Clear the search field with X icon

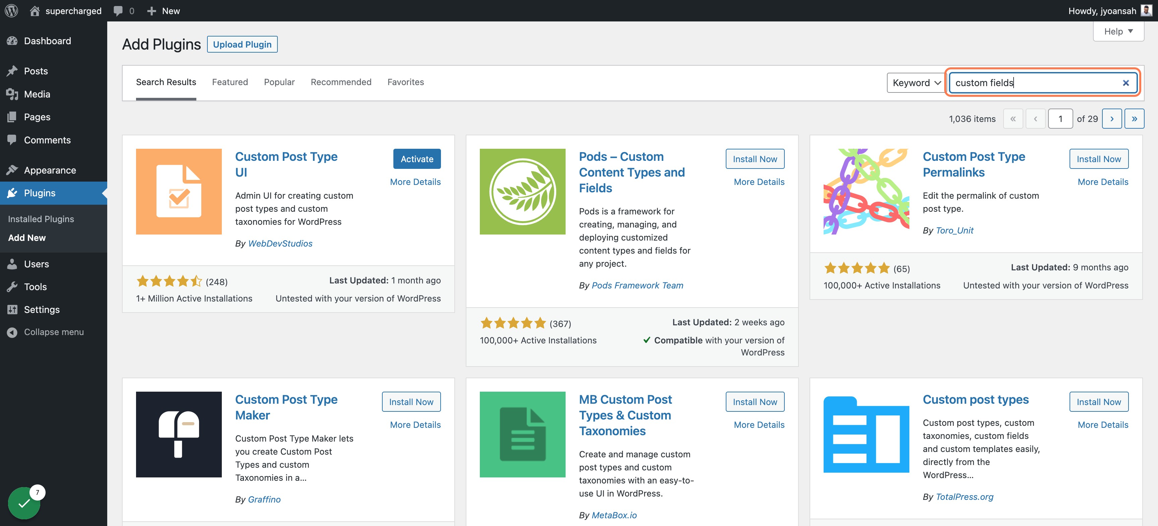point(1125,83)
